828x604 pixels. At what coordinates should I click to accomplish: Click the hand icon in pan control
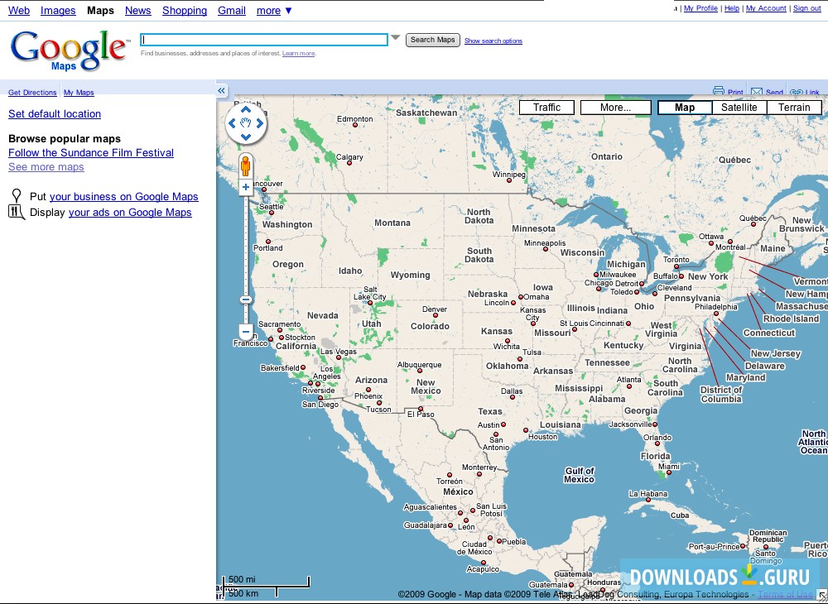point(246,123)
